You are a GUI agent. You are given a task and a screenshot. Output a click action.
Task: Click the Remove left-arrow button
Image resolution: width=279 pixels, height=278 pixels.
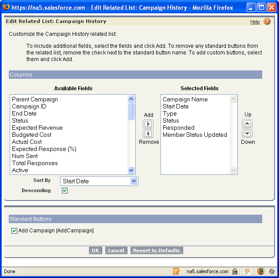(148, 134)
